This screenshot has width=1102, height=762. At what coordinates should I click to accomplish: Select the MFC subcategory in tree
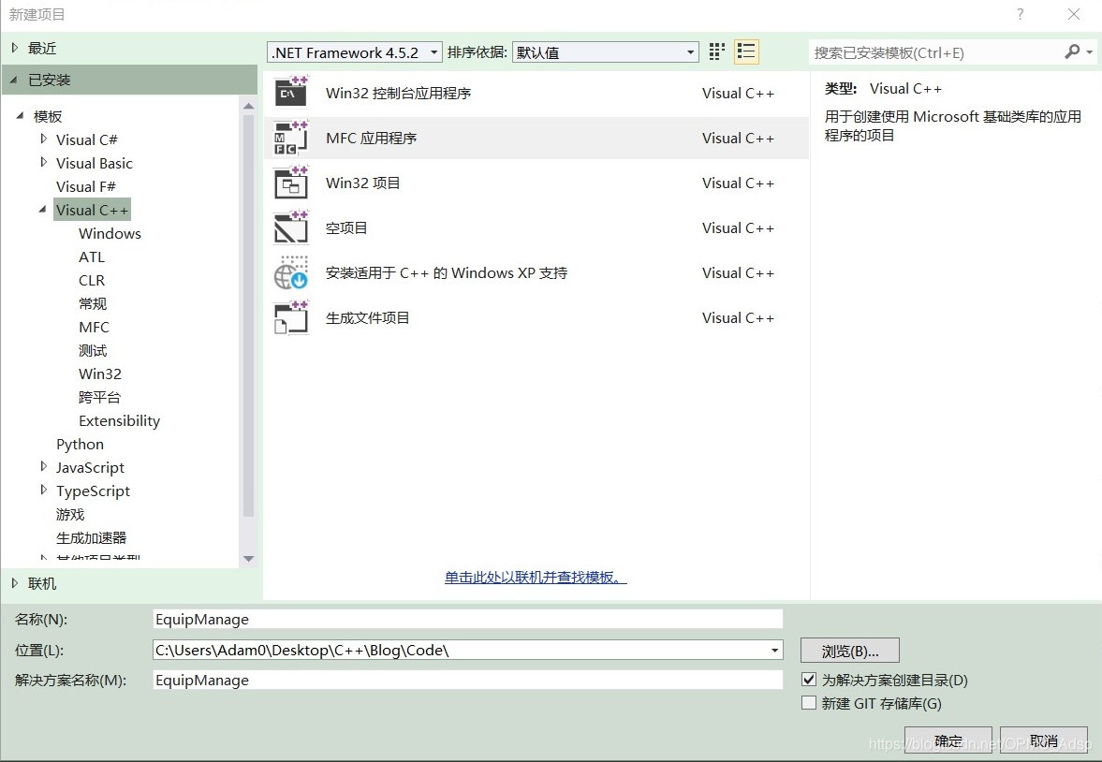pos(95,327)
